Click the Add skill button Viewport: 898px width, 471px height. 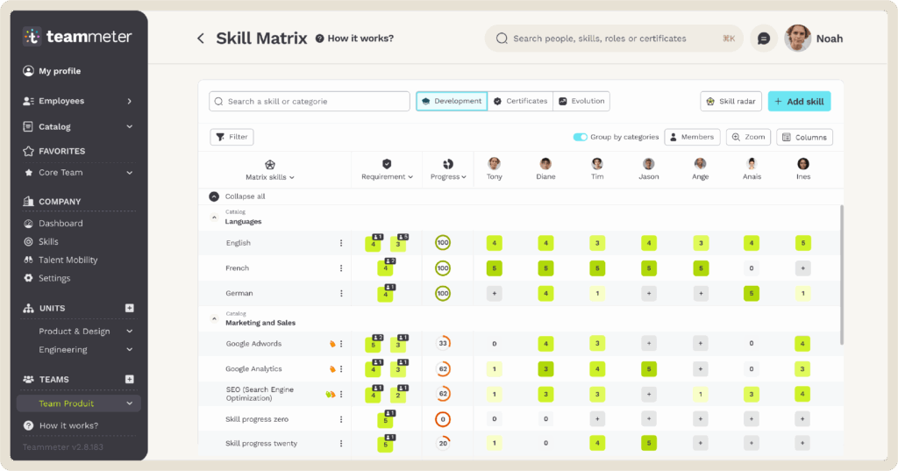tap(799, 102)
